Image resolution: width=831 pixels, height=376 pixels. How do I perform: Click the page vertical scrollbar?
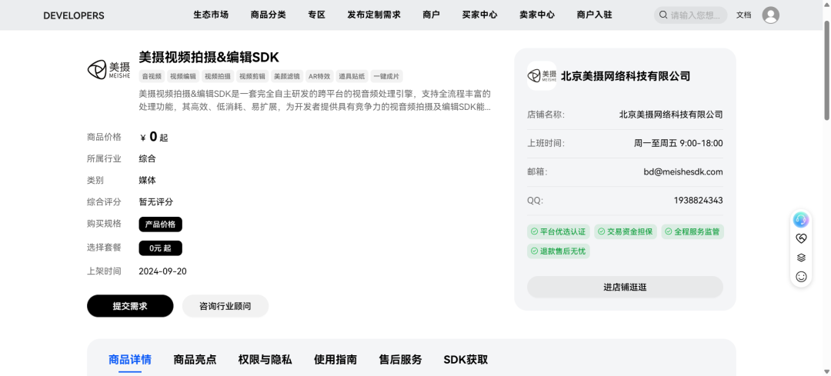(x=826, y=69)
